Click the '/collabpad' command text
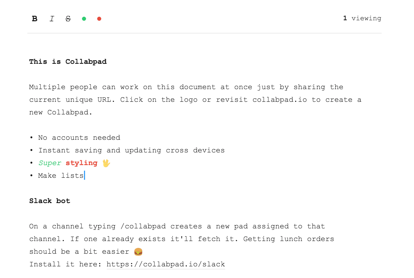The height and width of the screenshot is (278, 414). [x=143, y=226]
